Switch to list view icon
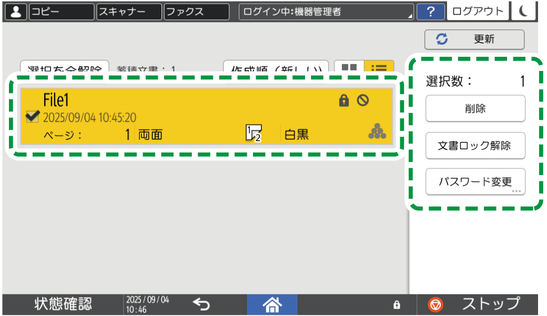The image size is (547, 316). (379, 69)
